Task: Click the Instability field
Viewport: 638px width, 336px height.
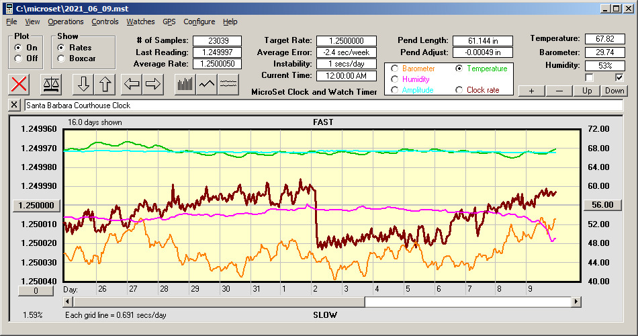Action: click(347, 64)
